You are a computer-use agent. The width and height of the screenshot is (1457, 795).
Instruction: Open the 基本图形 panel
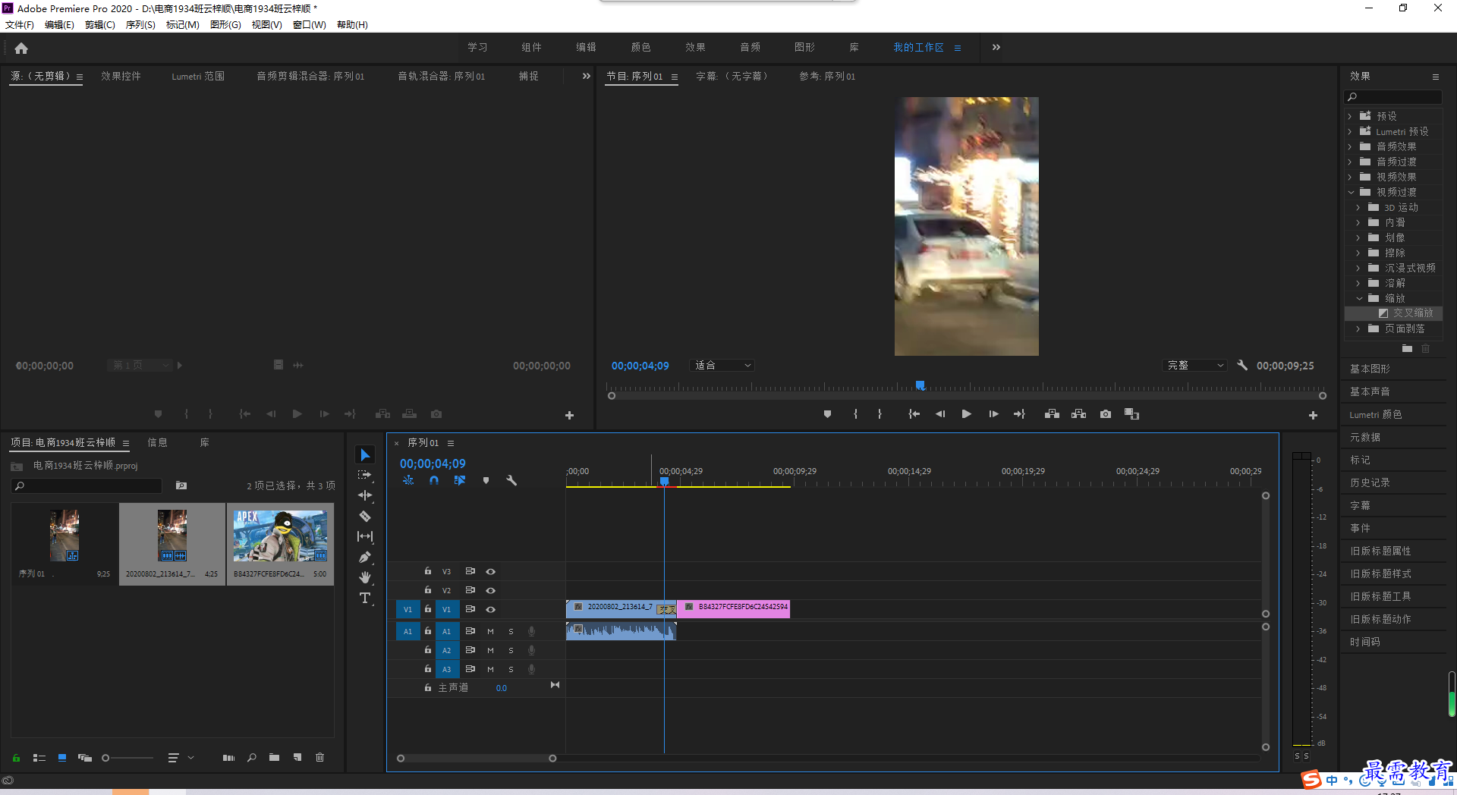(x=1370, y=369)
